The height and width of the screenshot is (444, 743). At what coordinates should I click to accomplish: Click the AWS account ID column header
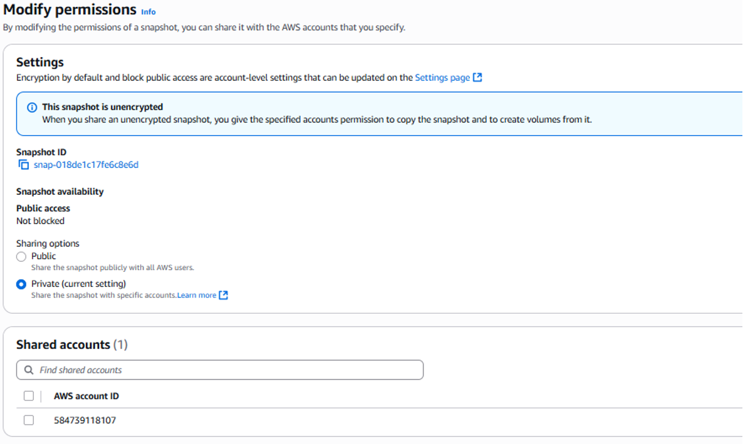86,396
